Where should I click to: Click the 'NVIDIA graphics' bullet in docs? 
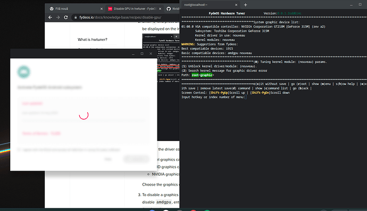pos(165,174)
